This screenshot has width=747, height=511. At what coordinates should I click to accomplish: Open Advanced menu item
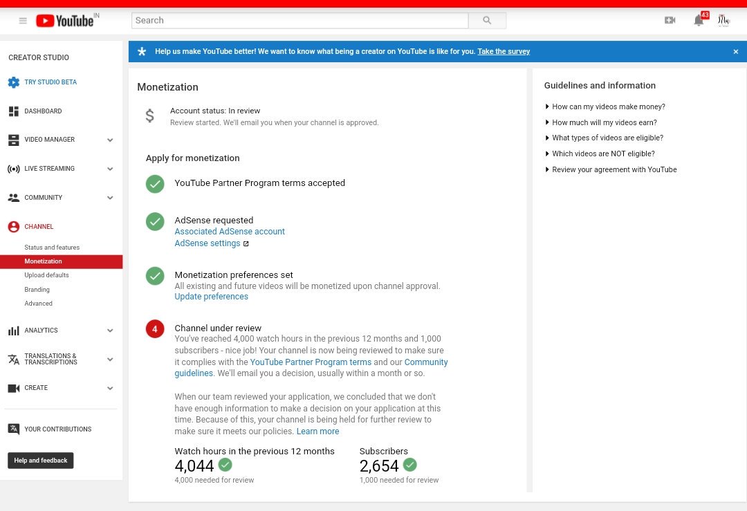click(x=39, y=304)
